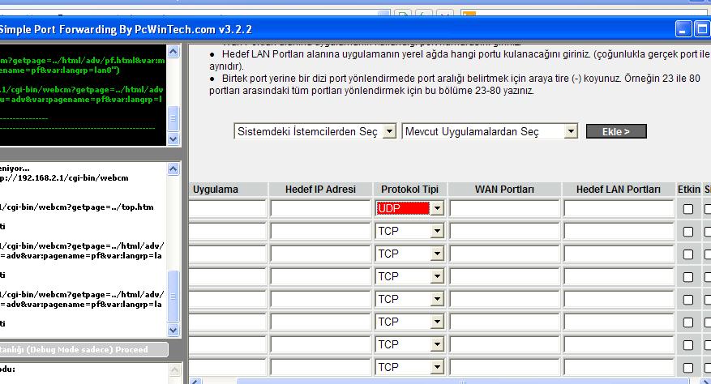Click scroll-down arrow in green console log
The image size is (711, 384).
[x=173, y=139]
